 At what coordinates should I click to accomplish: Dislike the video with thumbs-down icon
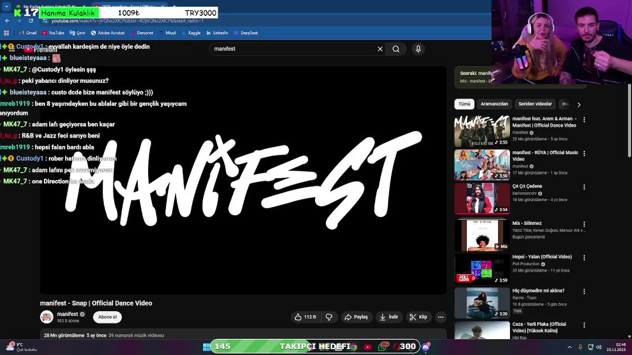point(329,317)
